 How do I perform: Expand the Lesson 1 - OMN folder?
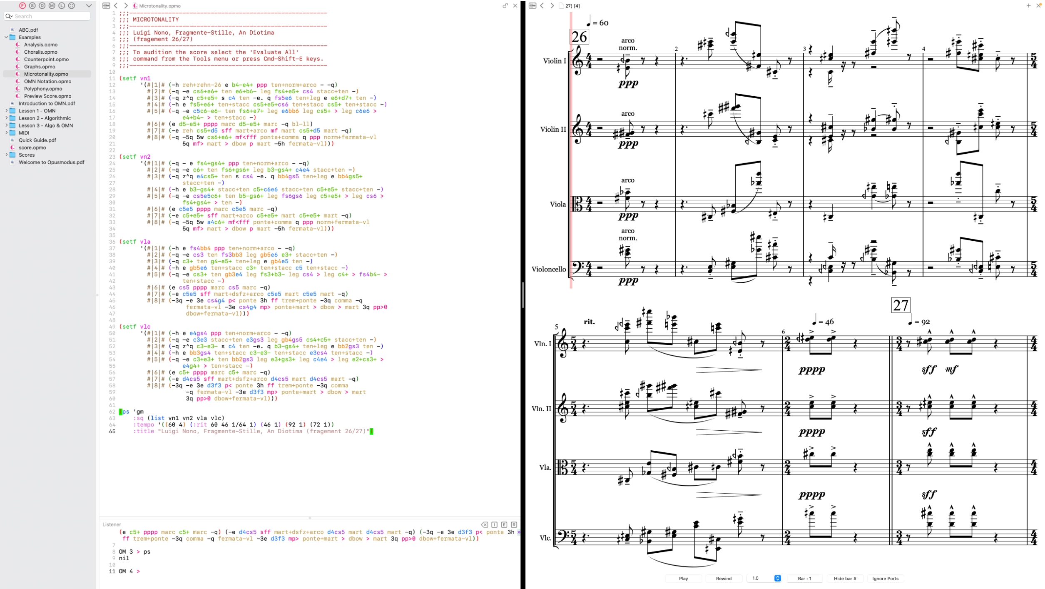6,111
